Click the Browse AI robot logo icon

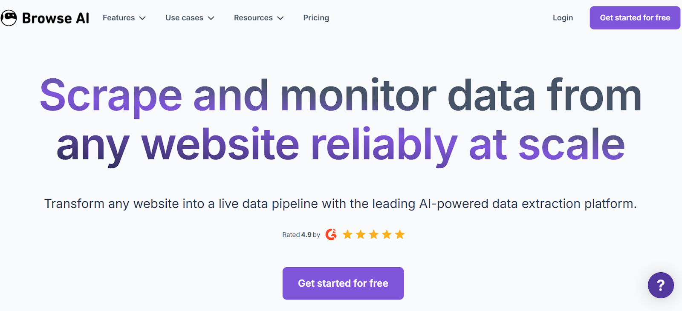click(9, 18)
